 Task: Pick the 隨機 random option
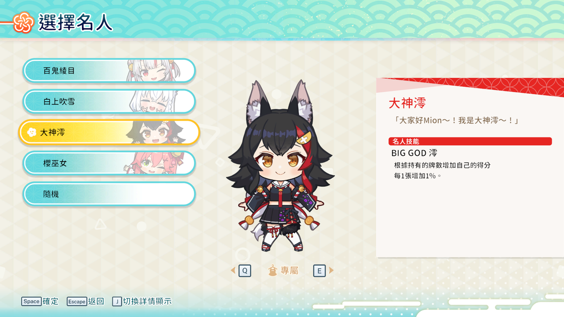(109, 194)
